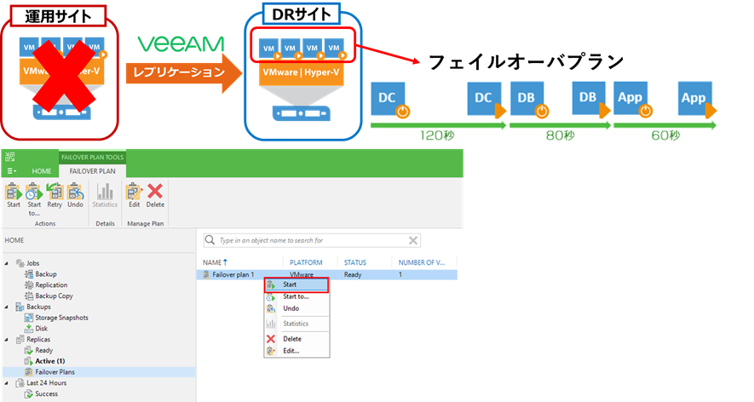The height and width of the screenshot is (402, 754).
Task: Select Success under Last 24 Hours
Action: coord(46,393)
